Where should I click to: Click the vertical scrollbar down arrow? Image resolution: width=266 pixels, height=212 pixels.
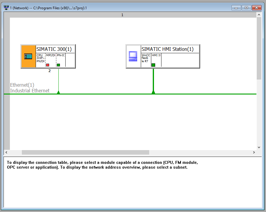click(259, 147)
